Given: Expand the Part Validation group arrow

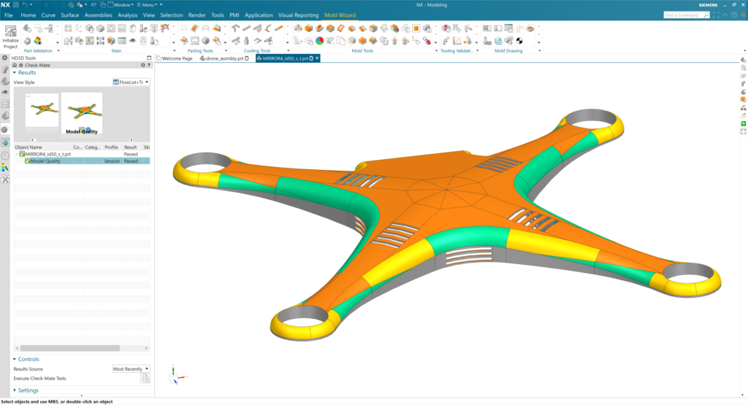Looking at the screenshot, I should [x=58, y=50].
